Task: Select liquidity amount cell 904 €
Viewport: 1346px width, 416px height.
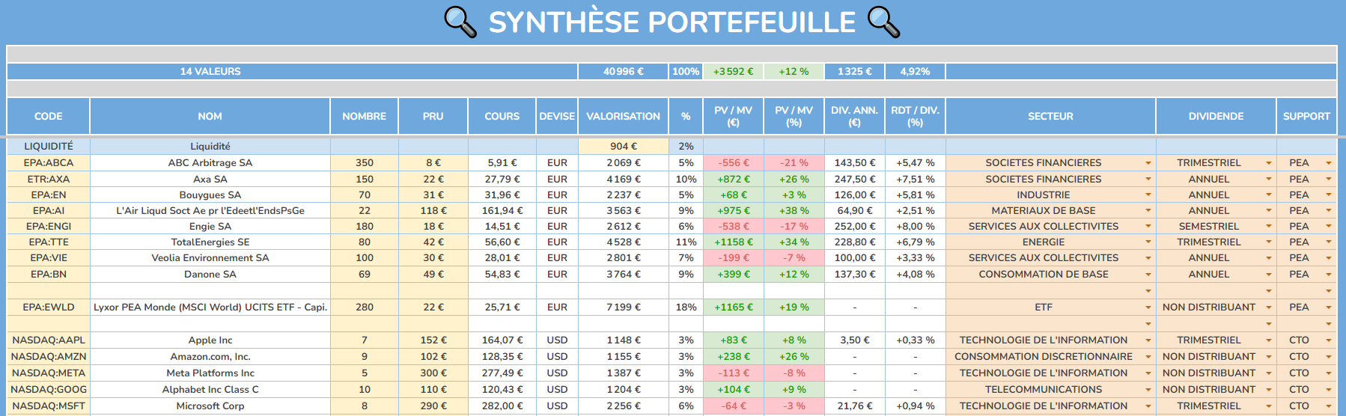Action: (623, 147)
